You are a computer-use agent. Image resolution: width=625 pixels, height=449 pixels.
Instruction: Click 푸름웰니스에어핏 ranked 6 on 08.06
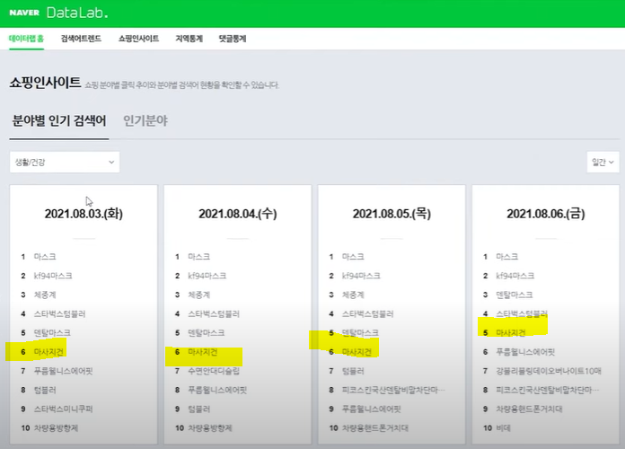click(525, 352)
